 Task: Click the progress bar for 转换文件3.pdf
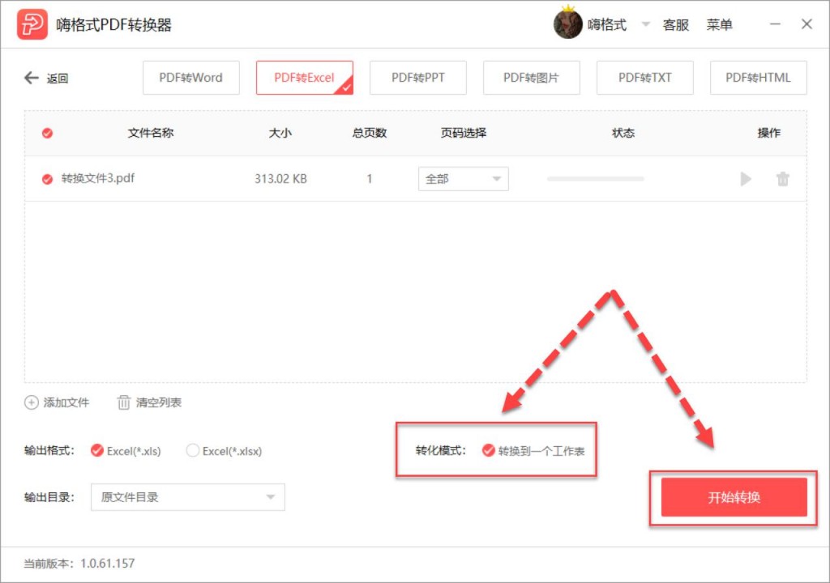click(596, 179)
